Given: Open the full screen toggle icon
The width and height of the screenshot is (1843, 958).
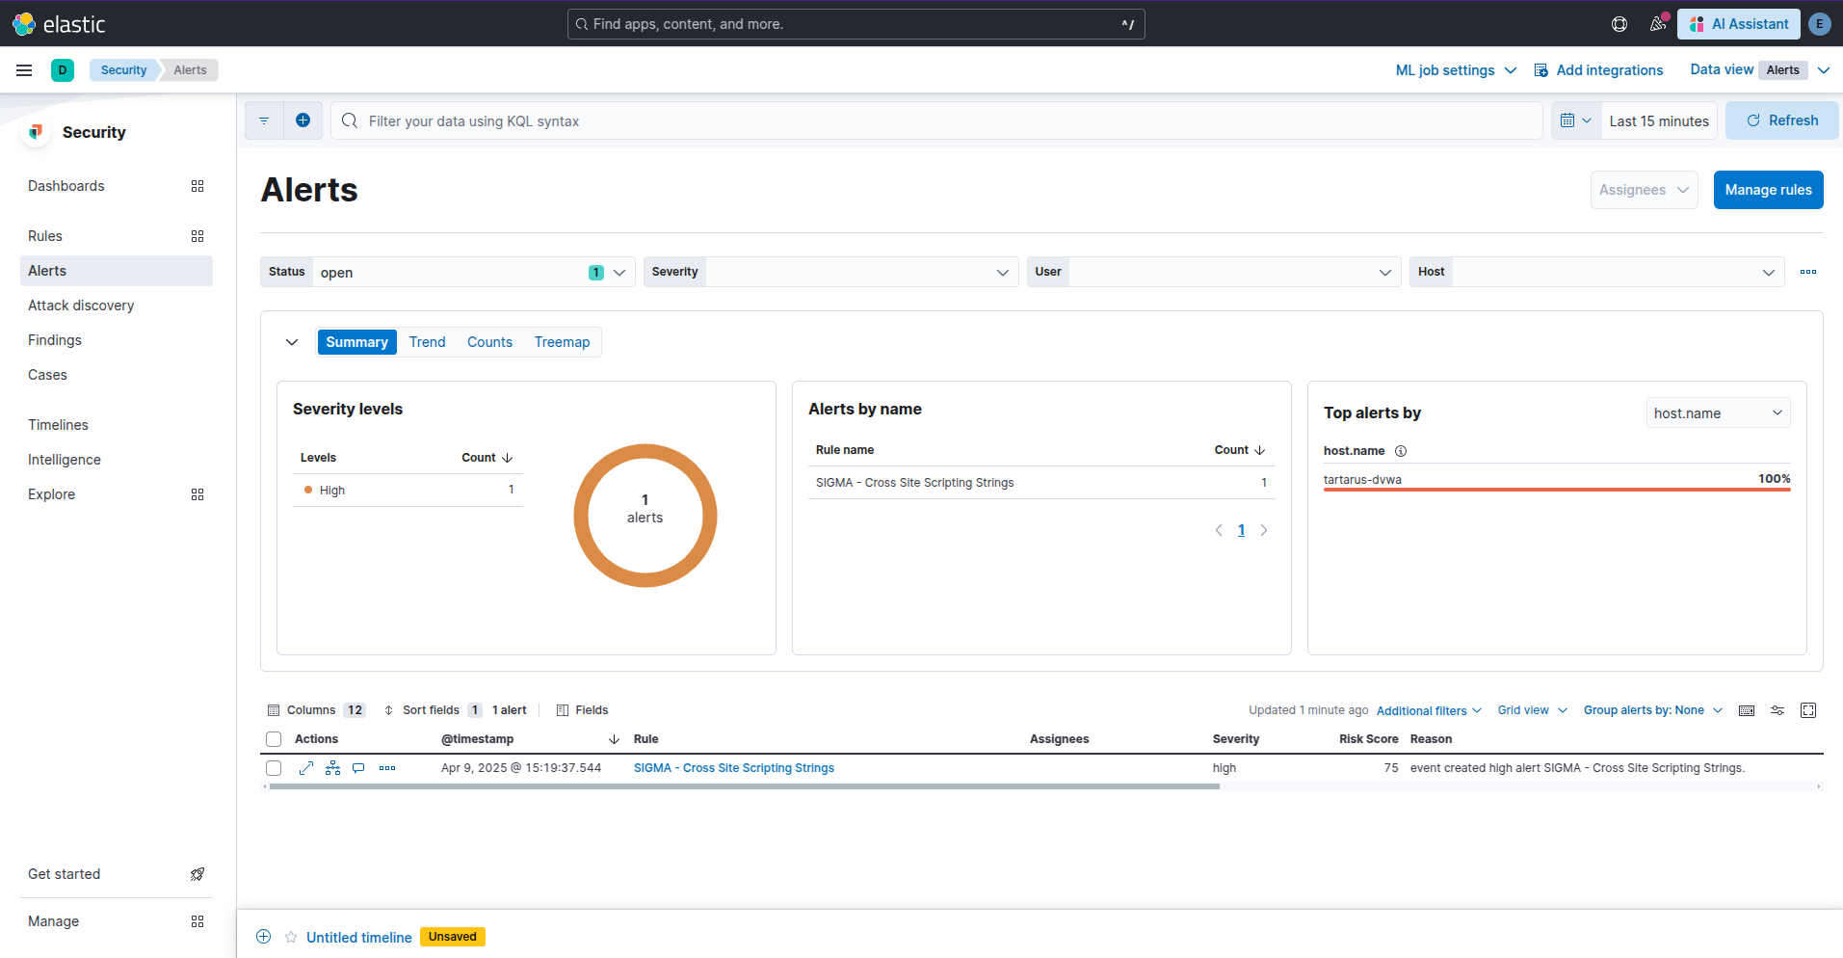Looking at the screenshot, I should click(x=1808, y=710).
